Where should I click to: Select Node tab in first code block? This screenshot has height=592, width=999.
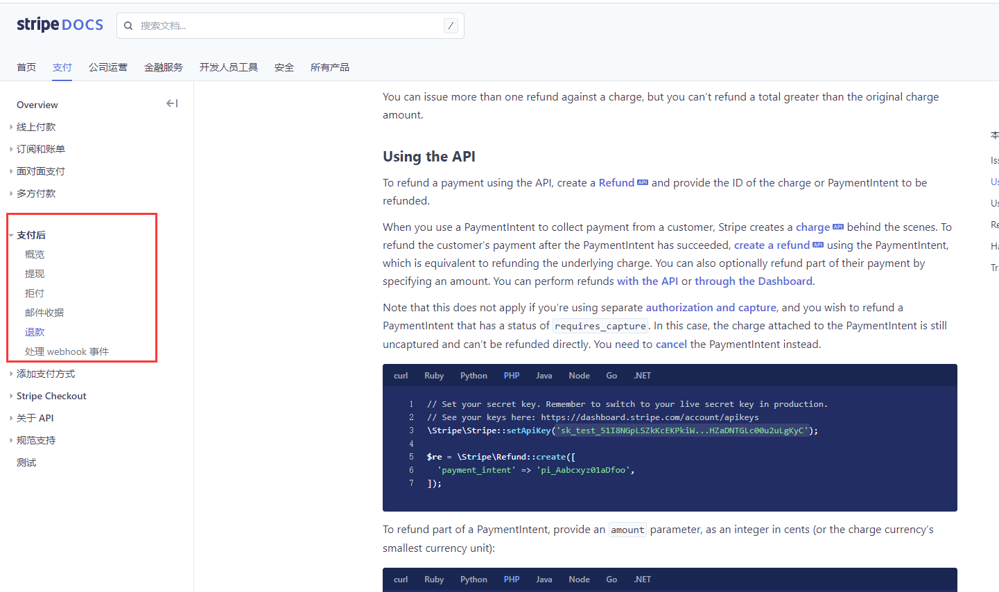tap(579, 376)
